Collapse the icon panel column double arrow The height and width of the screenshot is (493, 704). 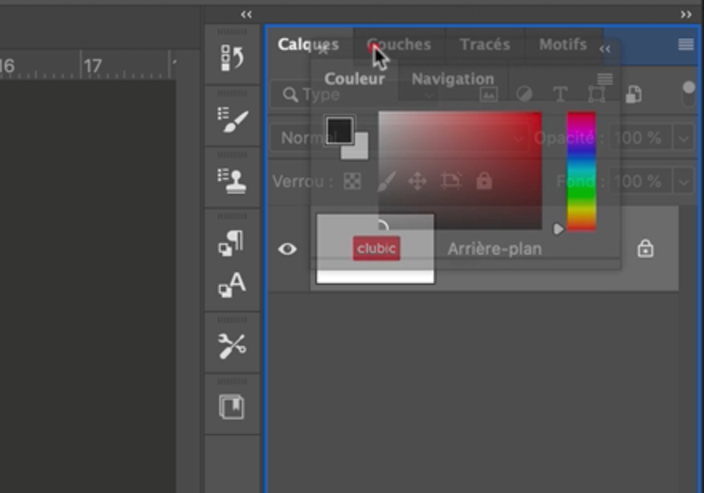(246, 14)
